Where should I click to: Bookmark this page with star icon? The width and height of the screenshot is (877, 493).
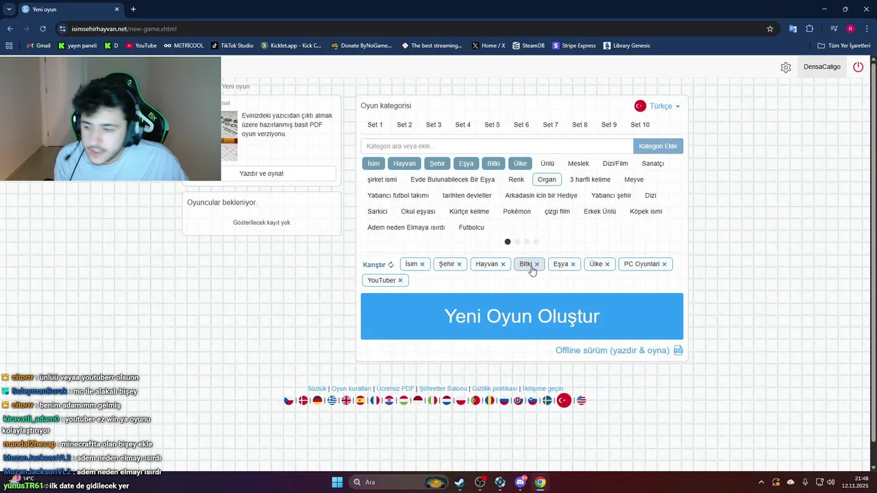pyautogui.click(x=770, y=29)
